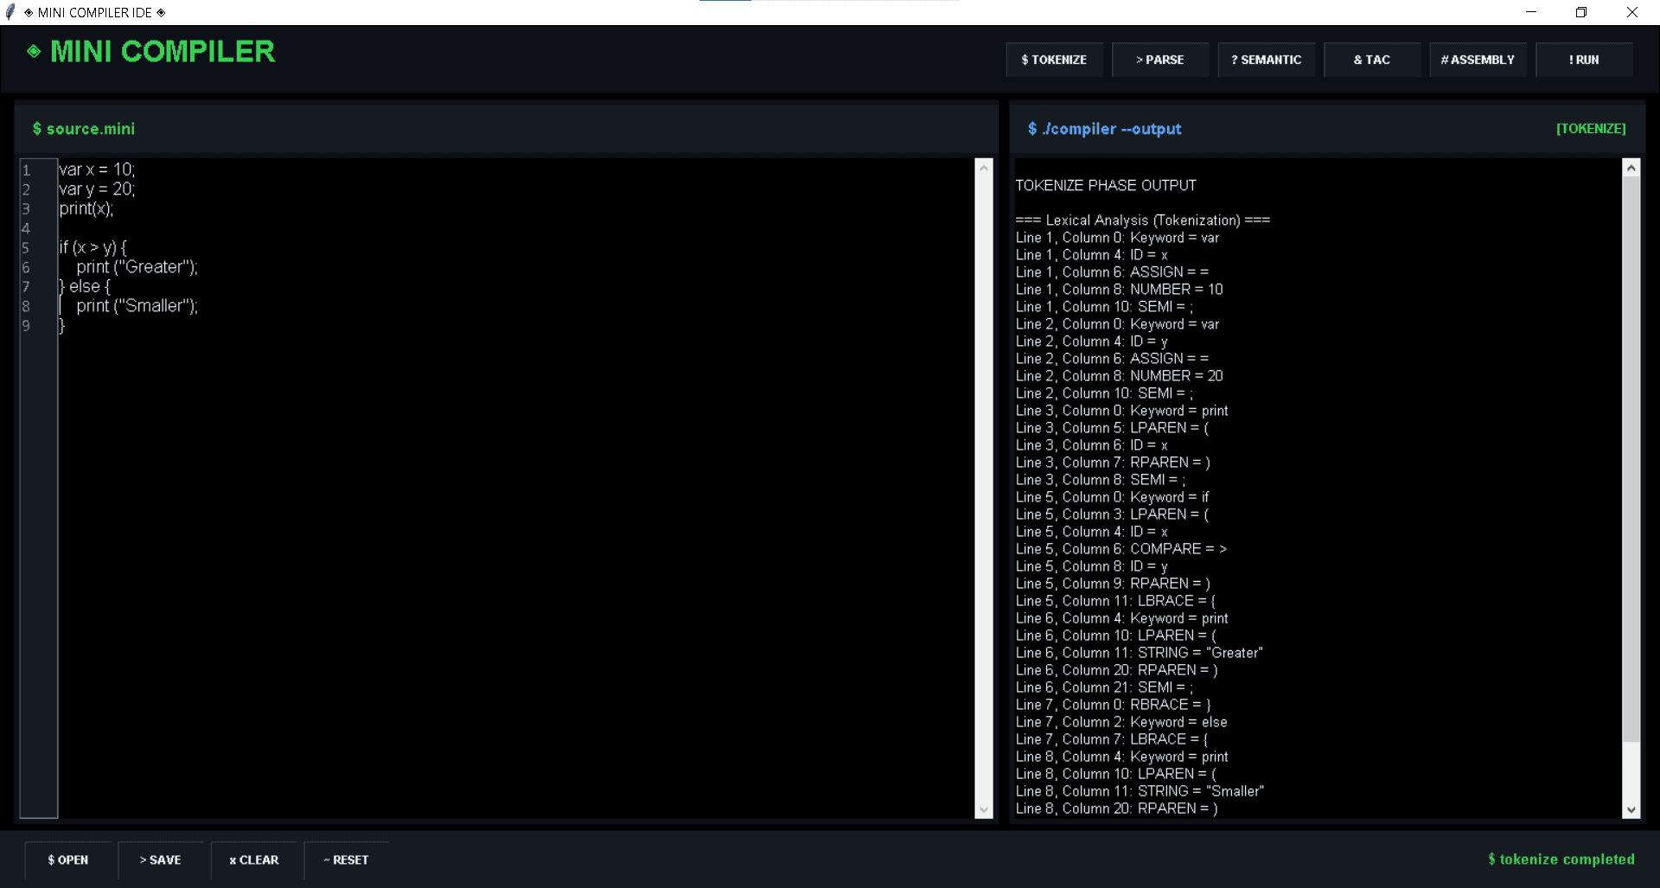Click scroll-down arrow of source editor scrollbar
This screenshot has width=1660, height=888.
tap(984, 810)
